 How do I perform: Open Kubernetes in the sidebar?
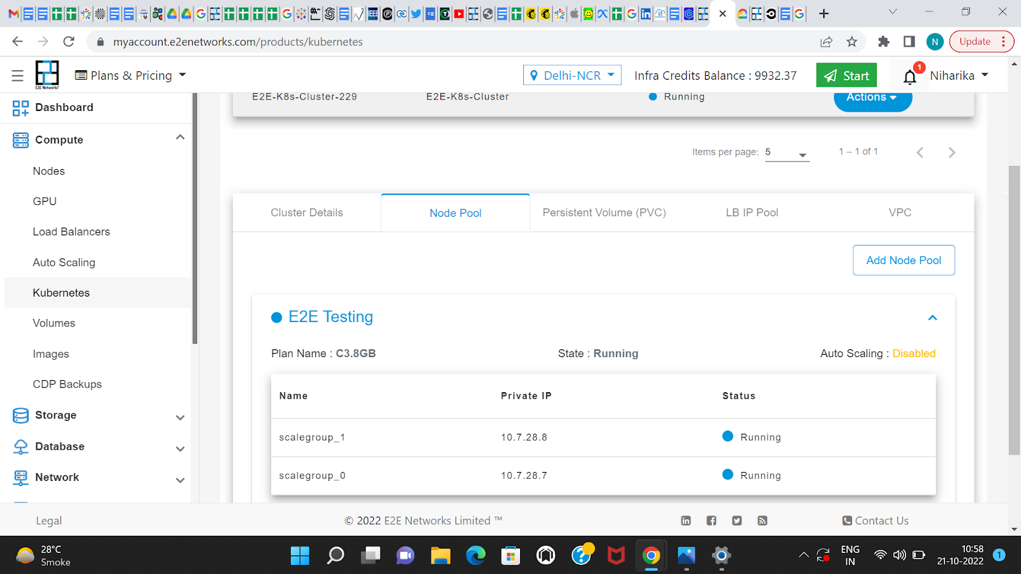tap(98, 293)
